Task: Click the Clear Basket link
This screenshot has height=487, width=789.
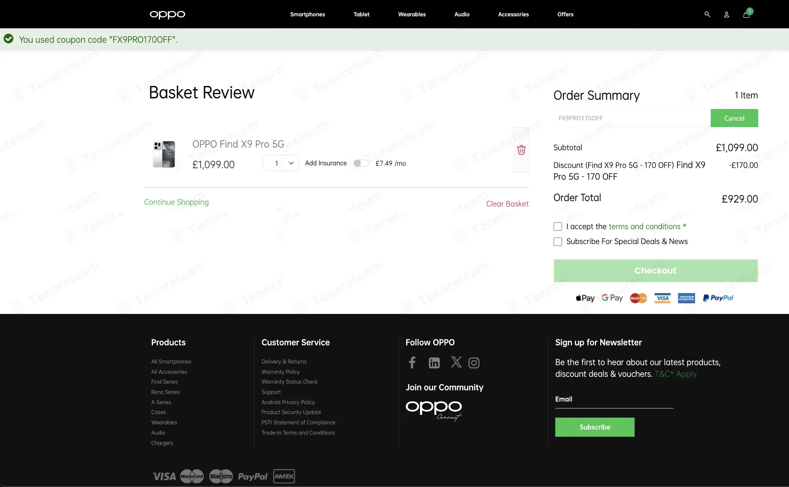Action: [x=507, y=204]
